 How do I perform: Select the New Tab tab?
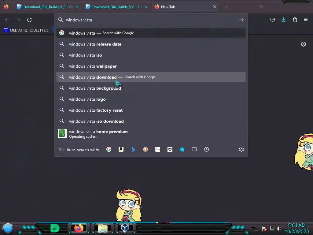click(186, 7)
